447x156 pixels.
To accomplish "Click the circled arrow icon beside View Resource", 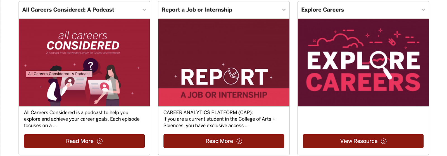I will [384, 141].
